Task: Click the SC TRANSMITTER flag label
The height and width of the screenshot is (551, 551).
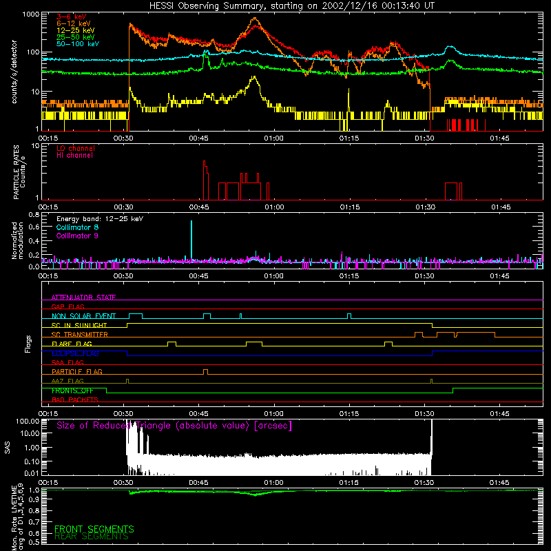Action: point(80,334)
